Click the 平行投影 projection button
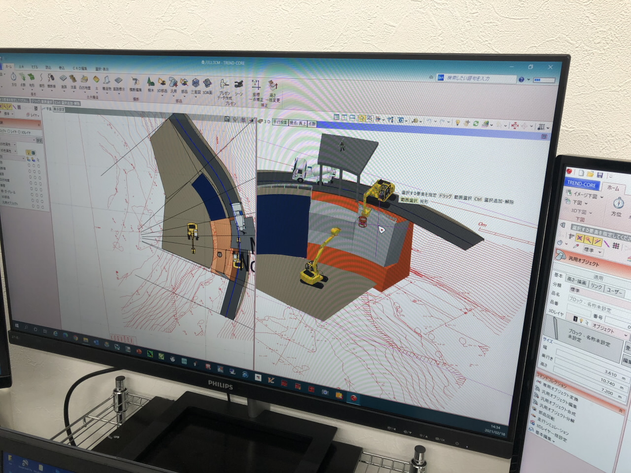631x473 pixels. 280,122
